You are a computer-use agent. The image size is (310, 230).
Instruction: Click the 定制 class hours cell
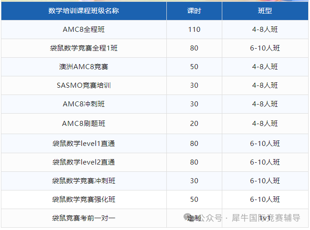(x=194, y=218)
